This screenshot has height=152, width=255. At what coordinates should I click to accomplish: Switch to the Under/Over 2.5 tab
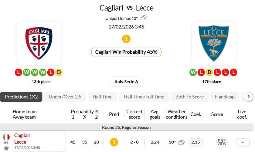point(65,97)
